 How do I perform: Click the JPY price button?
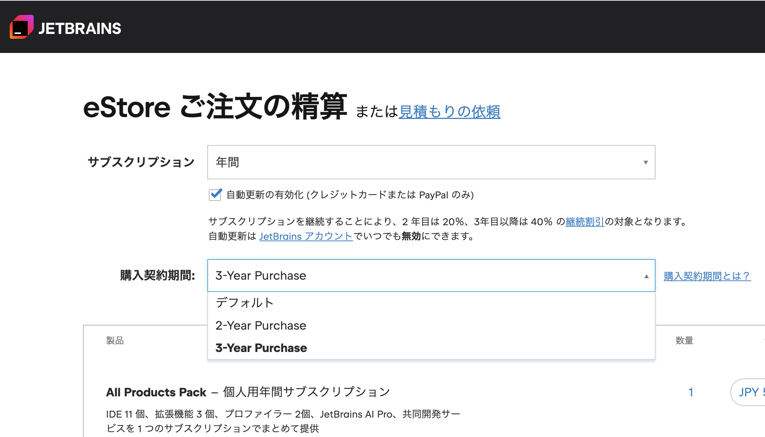pyautogui.click(x=748, y=392)
